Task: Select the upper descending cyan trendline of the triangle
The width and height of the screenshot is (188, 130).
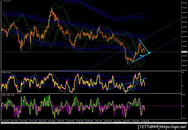Action: pos(144,46)
